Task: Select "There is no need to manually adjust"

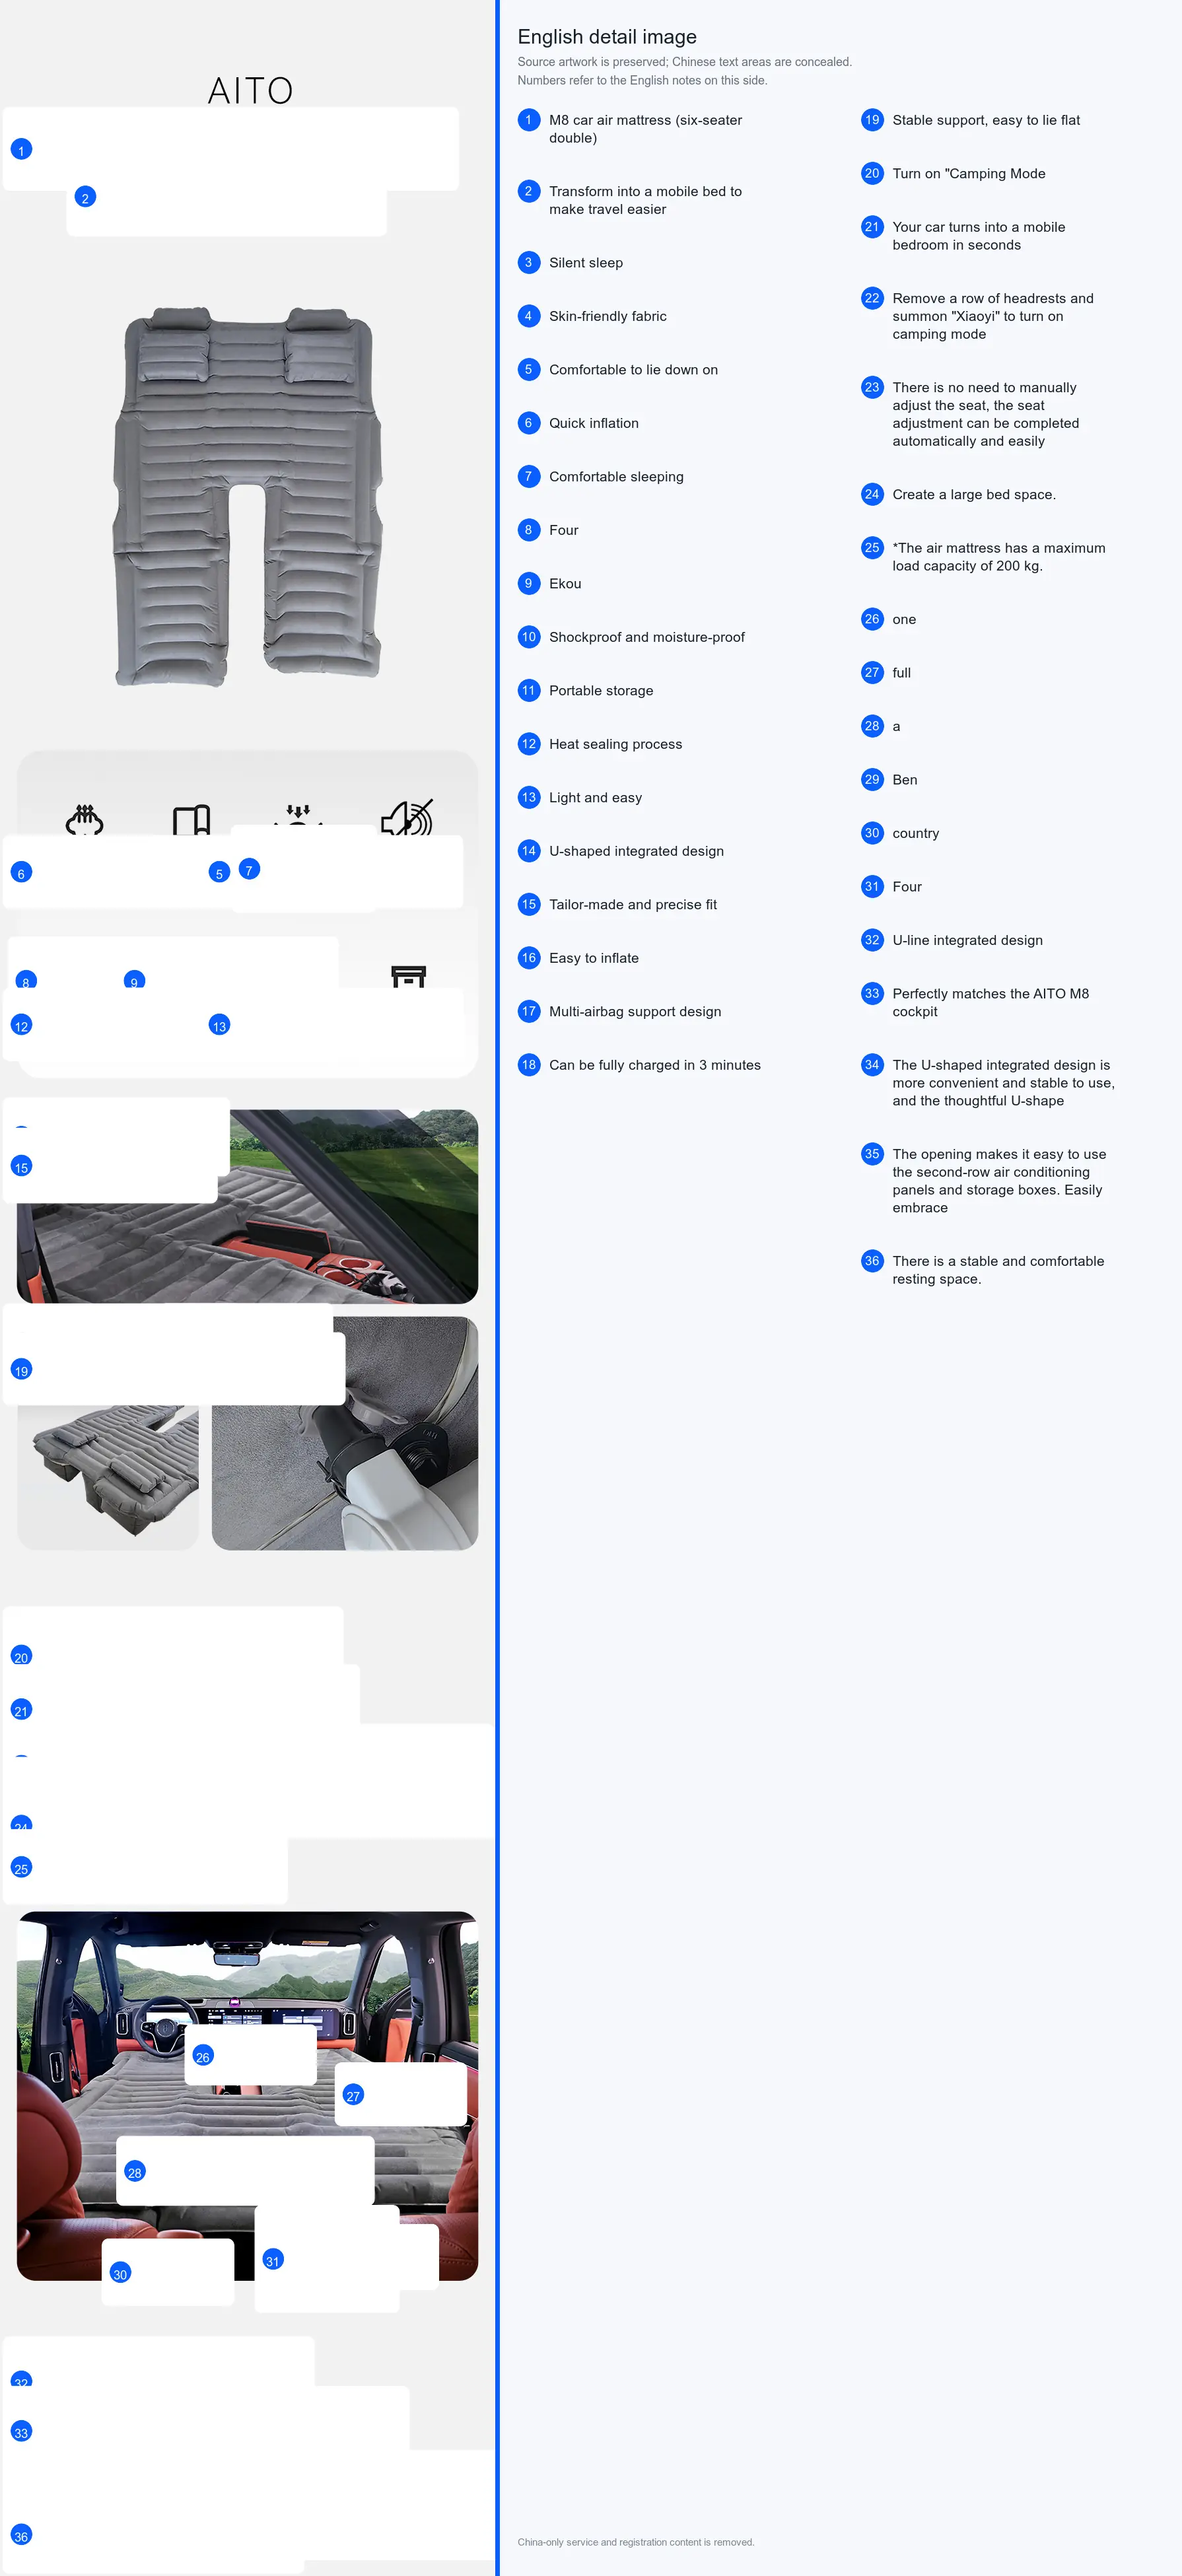Action: pos(986,414)
